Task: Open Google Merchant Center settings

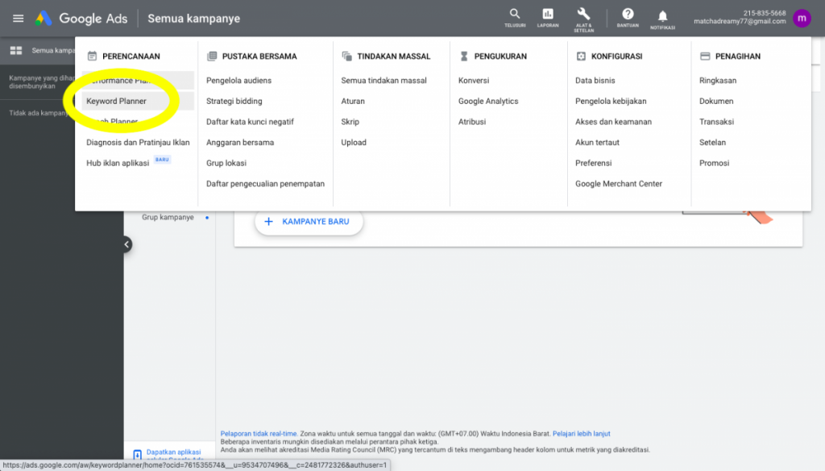Action: pyautogui.click(x=618, y=183)
